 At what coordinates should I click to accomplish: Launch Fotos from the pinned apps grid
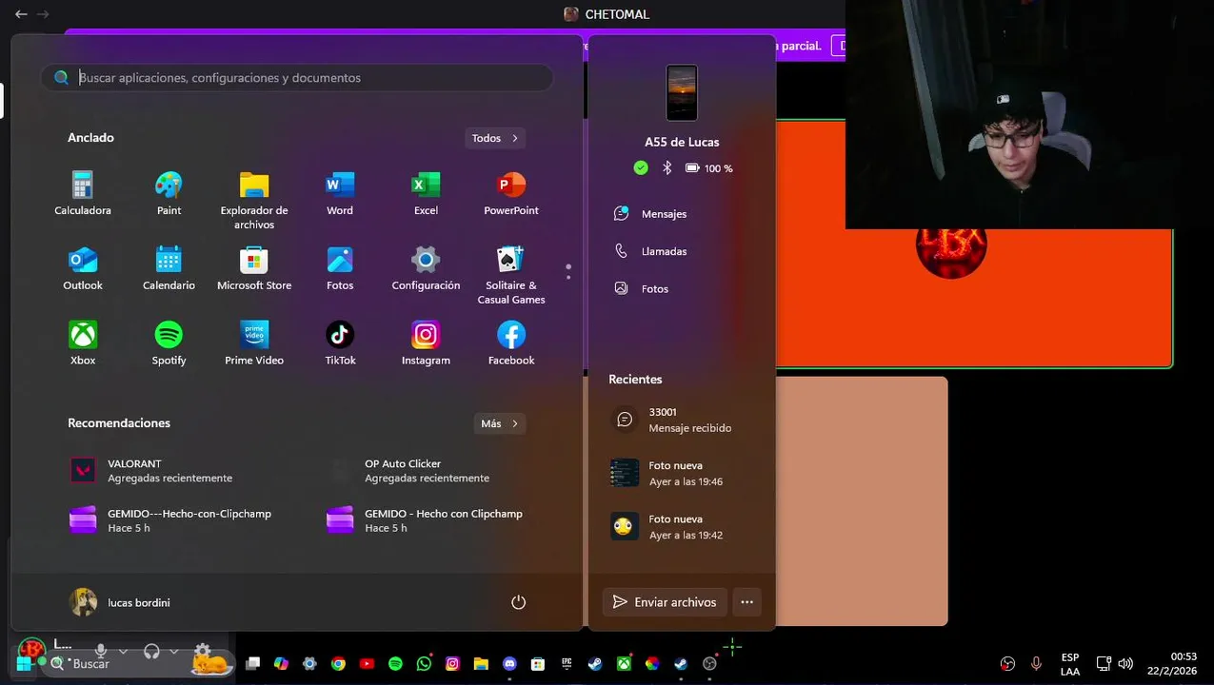[340, 268]
